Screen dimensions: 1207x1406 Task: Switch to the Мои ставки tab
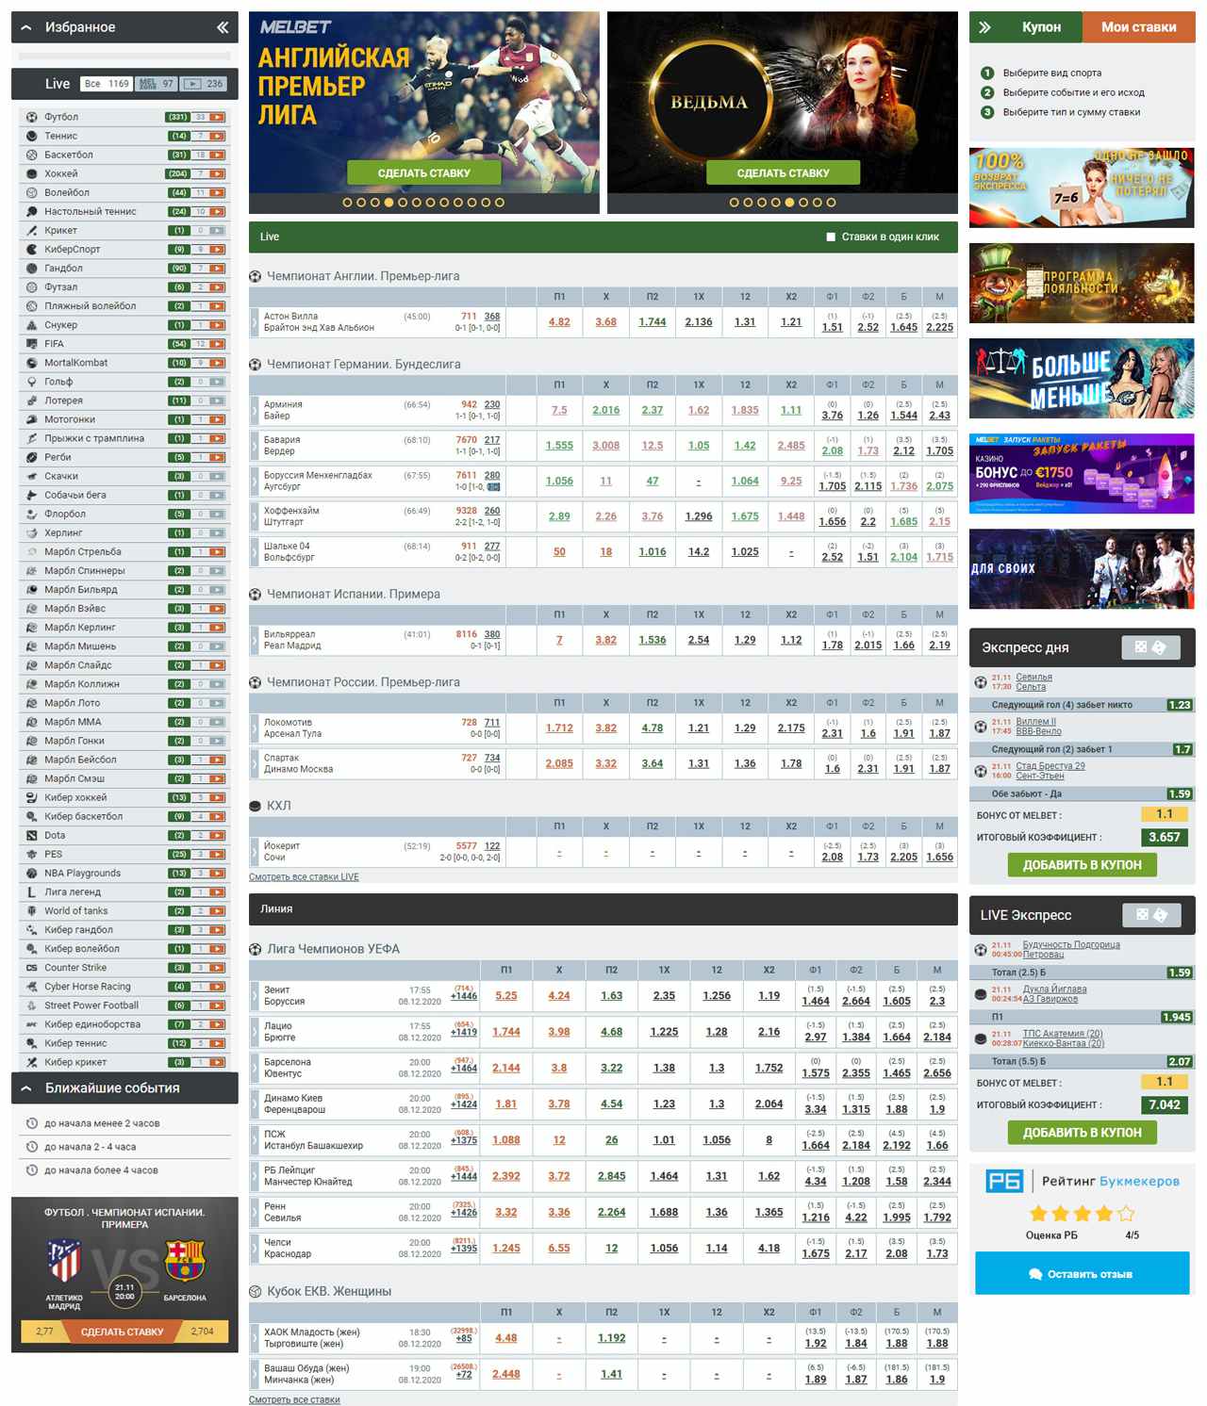click(1138, 27)
